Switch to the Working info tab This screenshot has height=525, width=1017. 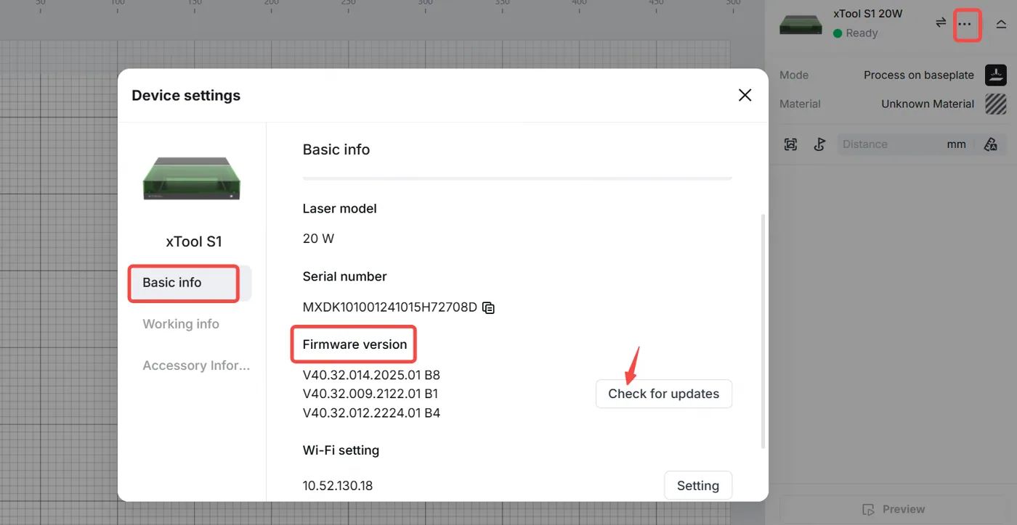tap(181, 324)
